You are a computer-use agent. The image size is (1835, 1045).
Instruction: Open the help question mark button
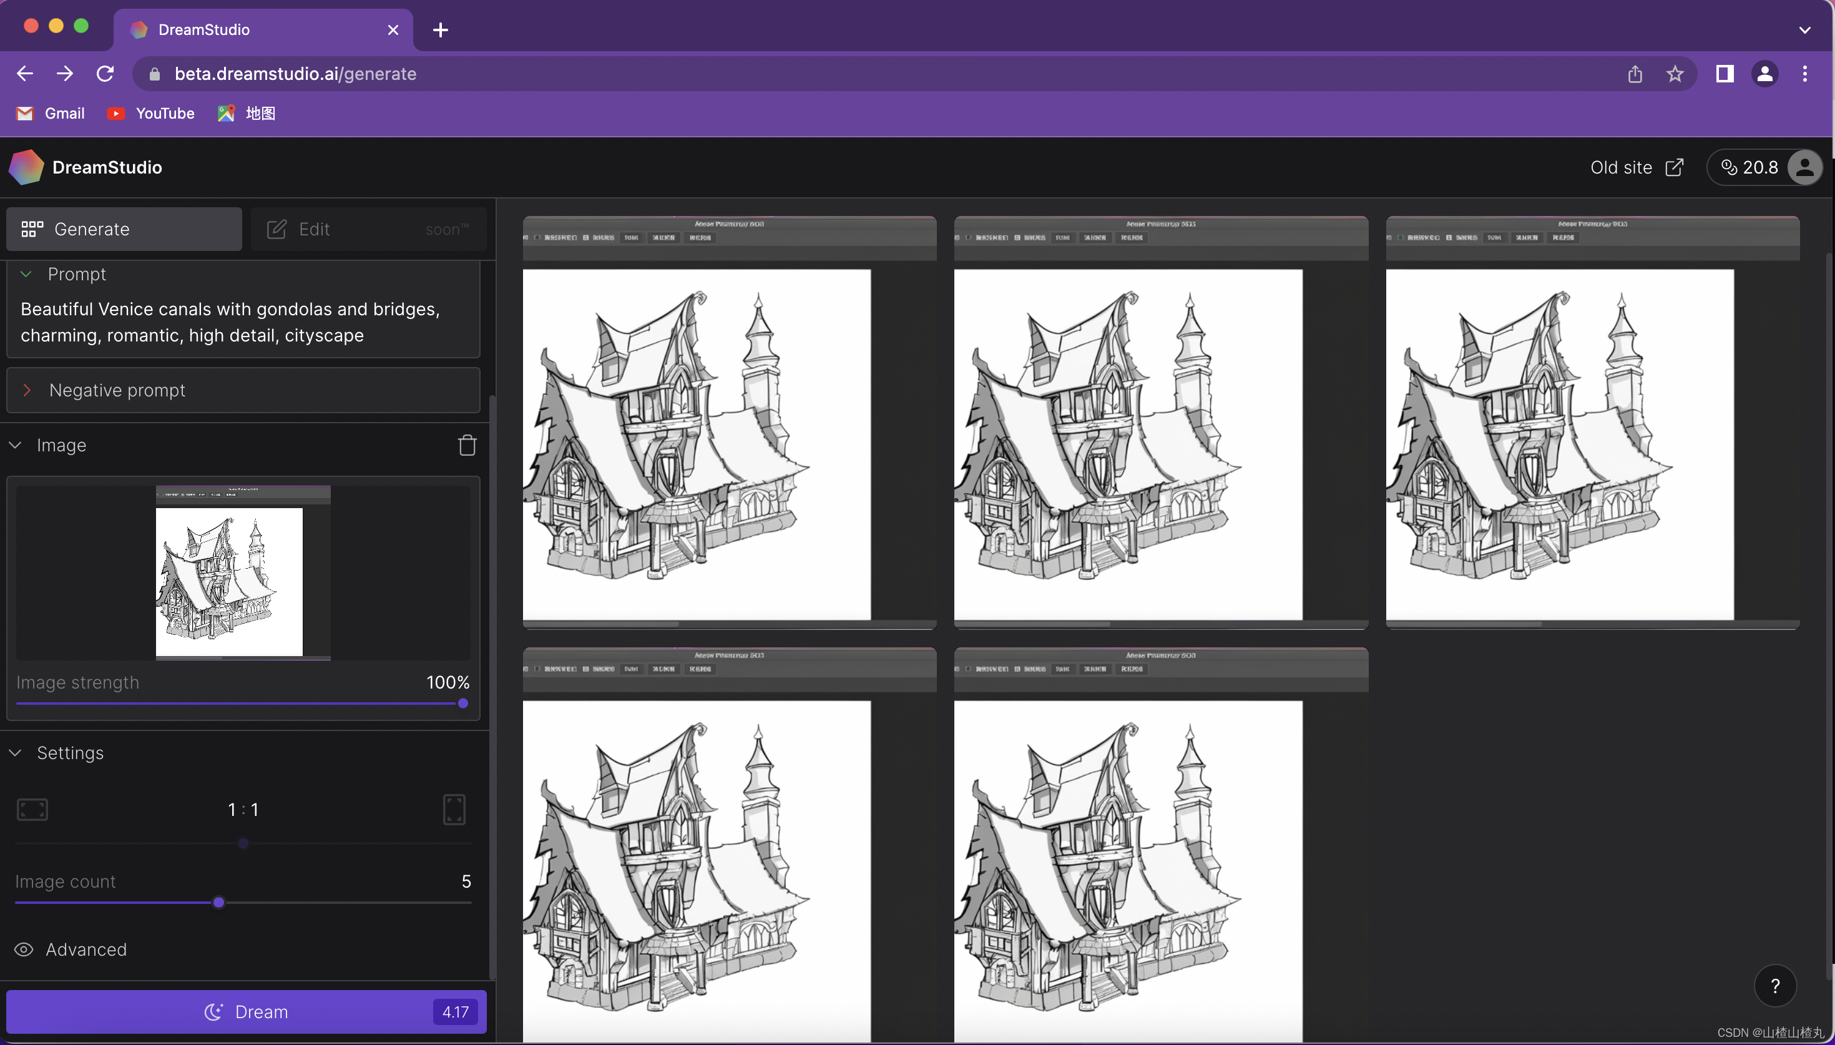(1774, 986)
